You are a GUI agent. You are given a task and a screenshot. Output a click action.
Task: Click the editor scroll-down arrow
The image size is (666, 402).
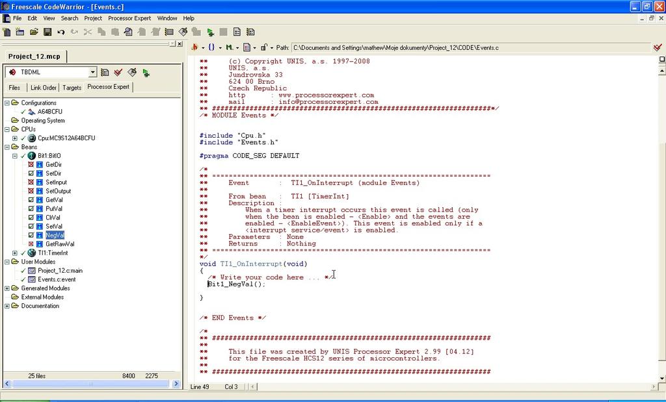point(661,378)
